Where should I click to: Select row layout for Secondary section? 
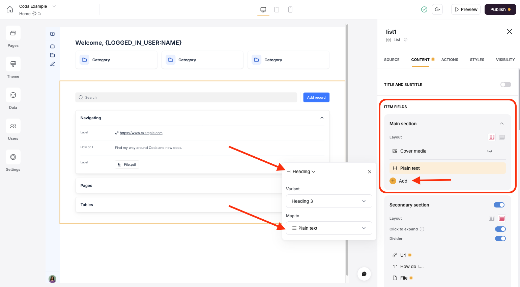point(502,218)
